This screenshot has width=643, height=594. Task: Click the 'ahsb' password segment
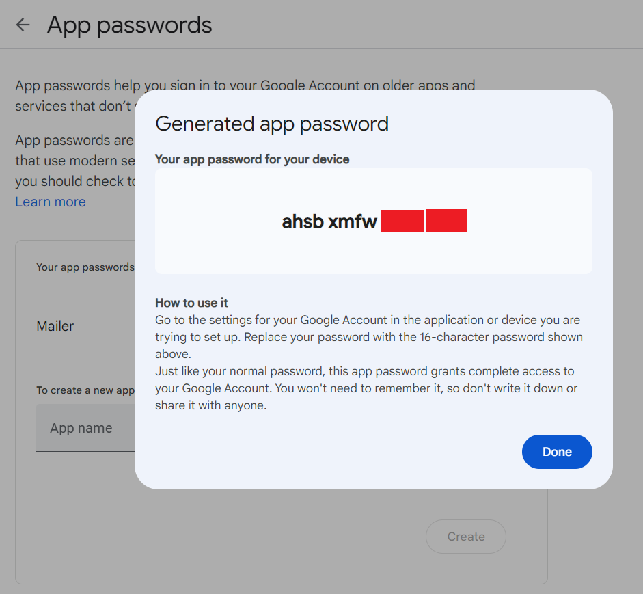[x=303, y=221]
